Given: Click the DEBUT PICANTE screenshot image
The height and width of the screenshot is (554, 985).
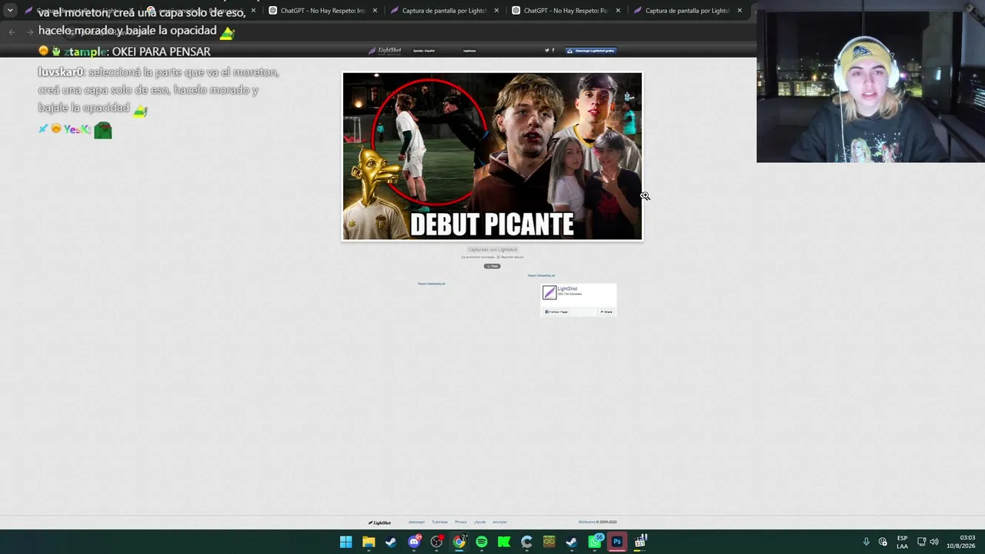Looking at the screenshot, I should click(492, 156).
